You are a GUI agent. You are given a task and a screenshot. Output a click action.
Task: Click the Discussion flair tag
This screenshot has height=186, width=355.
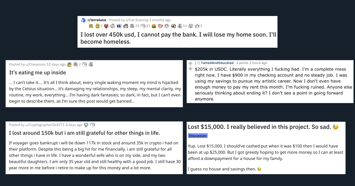point(198,136)
